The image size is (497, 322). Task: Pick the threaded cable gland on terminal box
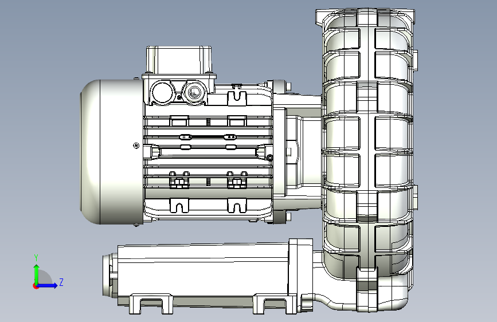[194, 92]
